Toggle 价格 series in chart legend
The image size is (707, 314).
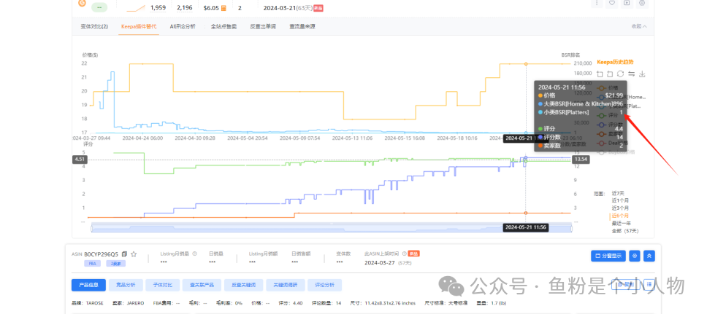click(608, 87)
